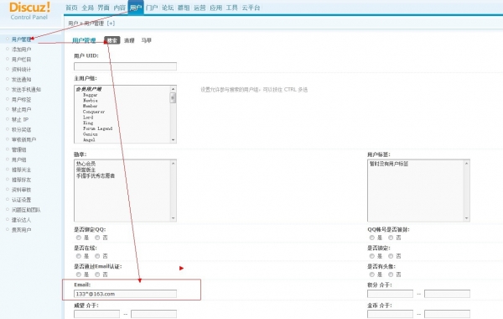The height and width of the screenshot is (319, 503).
Task: Click the Discuz! Control Panel logo
Action: (x=29, y=11)
